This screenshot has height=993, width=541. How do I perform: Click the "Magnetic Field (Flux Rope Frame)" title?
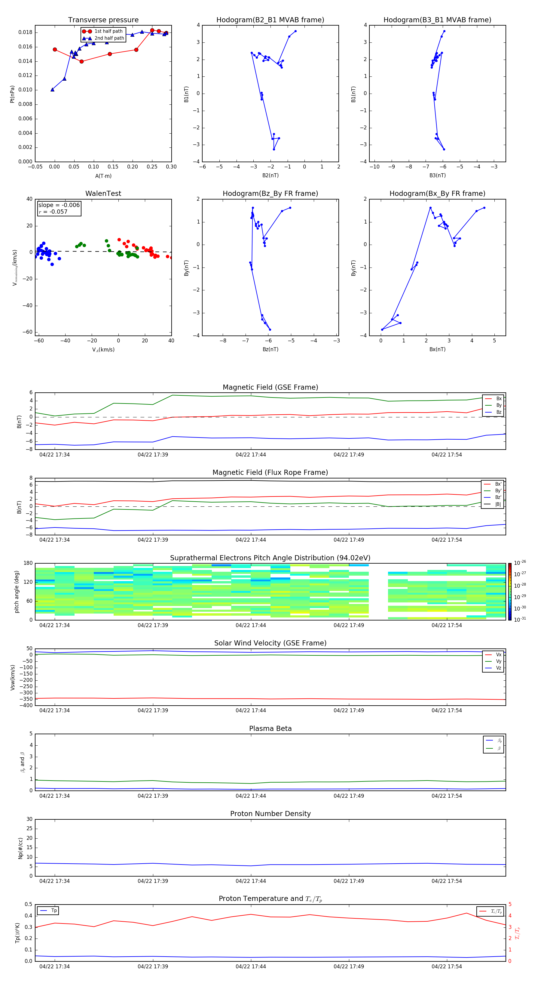click(270, 473)
